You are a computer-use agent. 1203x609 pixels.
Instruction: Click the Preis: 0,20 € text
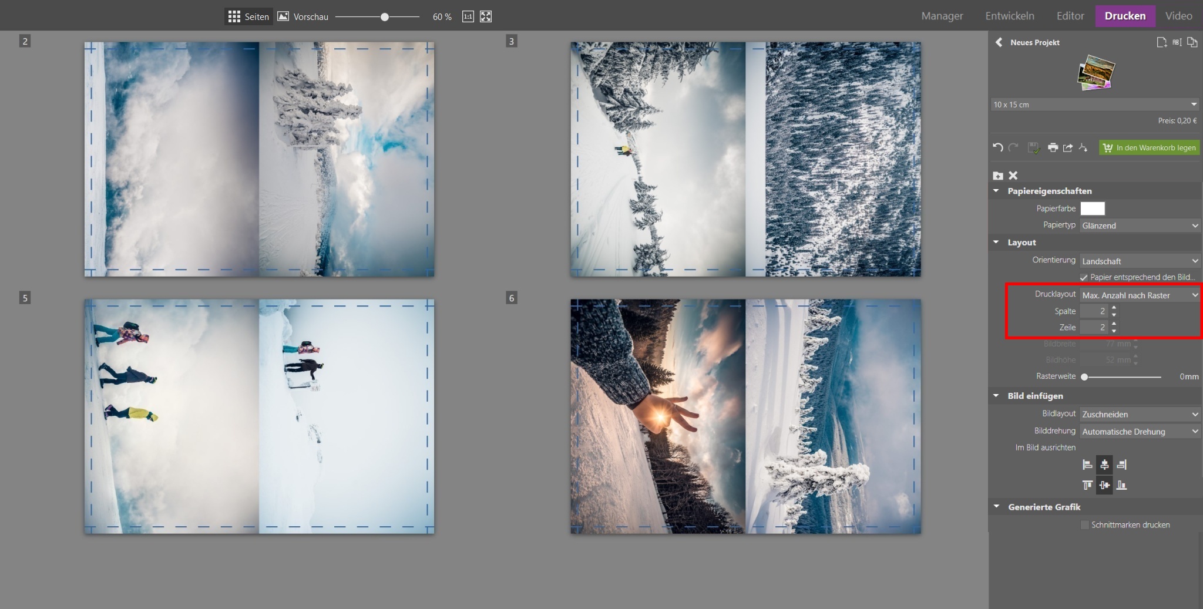click(x=1177, y=120)
